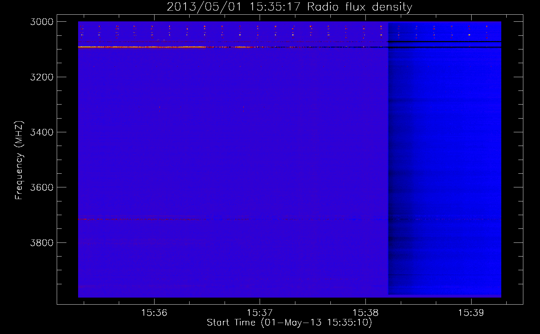
Task: Click the '3400' frequency axis label
Action: coord(42,132)
